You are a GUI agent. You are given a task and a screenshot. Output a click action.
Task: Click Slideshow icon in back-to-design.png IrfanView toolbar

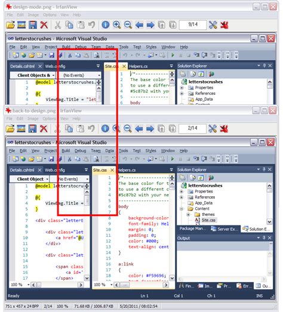pyautogui.click(x=21, y=129)
